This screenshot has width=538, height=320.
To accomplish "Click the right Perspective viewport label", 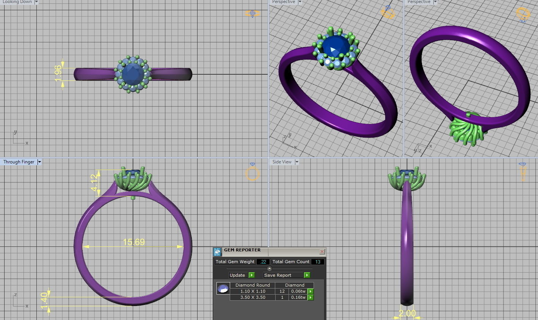I will (419, 2).
